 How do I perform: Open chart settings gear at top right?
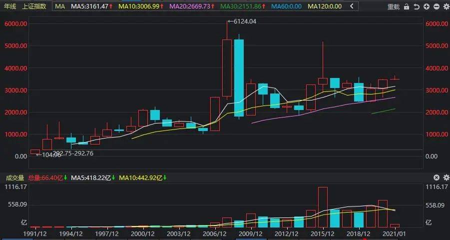click(446, 6)
